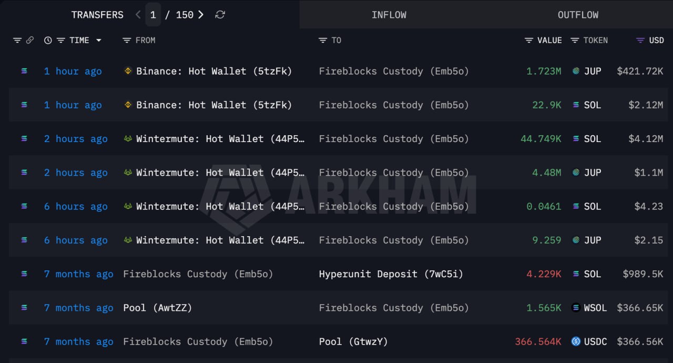Click the USD amount $1.1M
This screenshot has height=363, width=673.
pyautogui.click(x=649, y=172)
